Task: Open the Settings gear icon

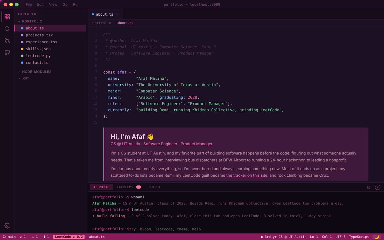Action: [x=7, y=226]
